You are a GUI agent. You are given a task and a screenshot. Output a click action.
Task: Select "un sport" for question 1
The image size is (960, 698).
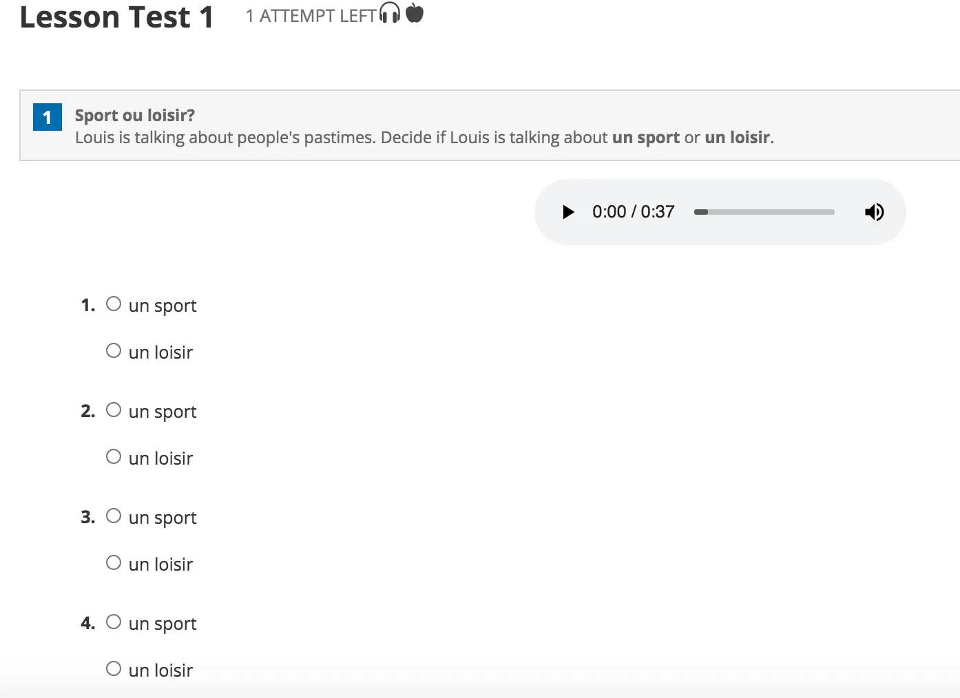click(x=114, y=304)
